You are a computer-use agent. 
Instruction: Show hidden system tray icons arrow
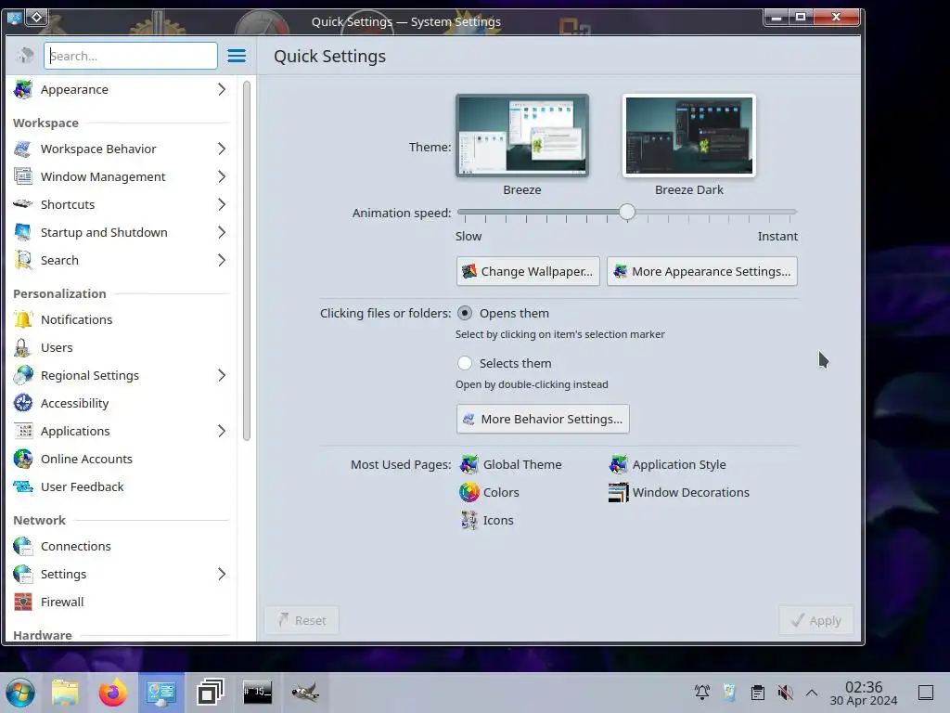pyautogui.click(x=811, y=693)
